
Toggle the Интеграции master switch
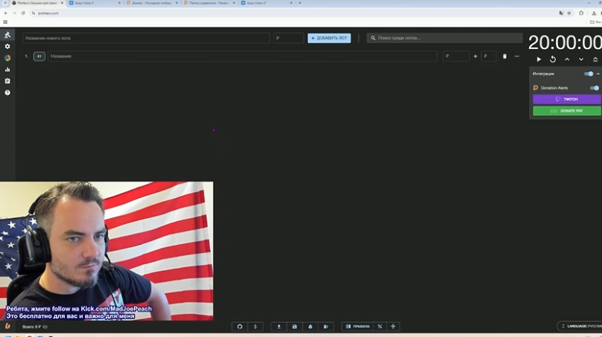coord(589,74)
